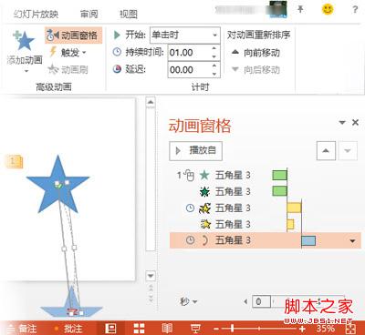Click the animation pane move-down arrow button
Viewport: 365px width, 335px height.
[x=348, y=150]
